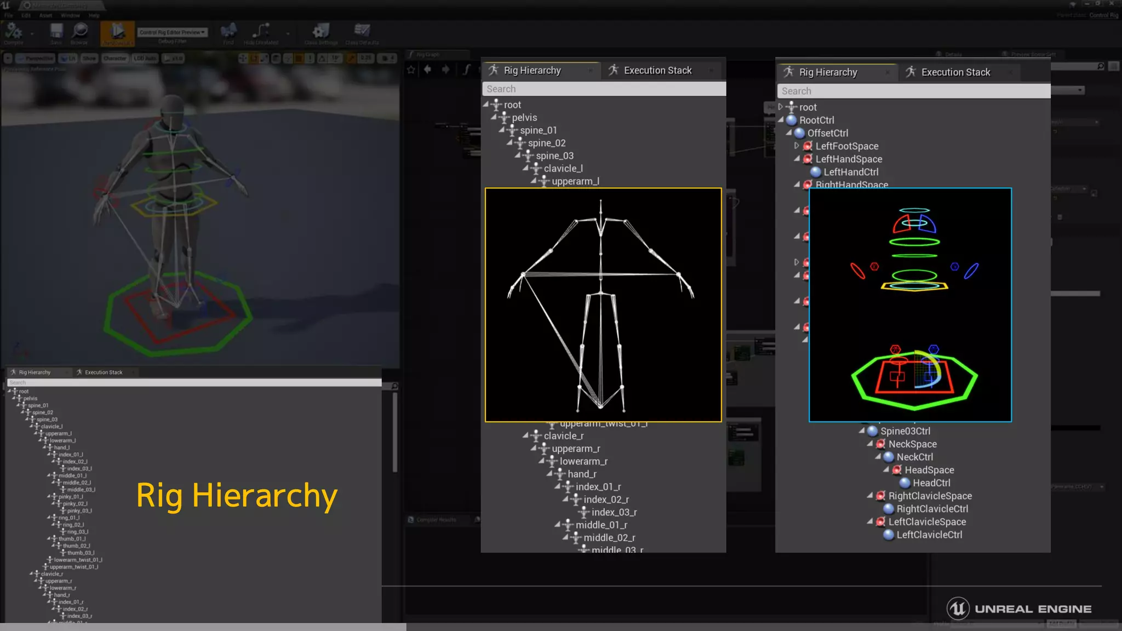Select lowerarm_twist_01_l in the bottom-left hierarchy
This screenshot has height=631, width=1122.
pyautogui.click(x=78, y=560)
